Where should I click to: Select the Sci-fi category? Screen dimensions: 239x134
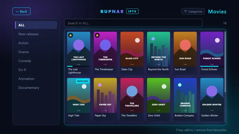(x=36, y=70)
